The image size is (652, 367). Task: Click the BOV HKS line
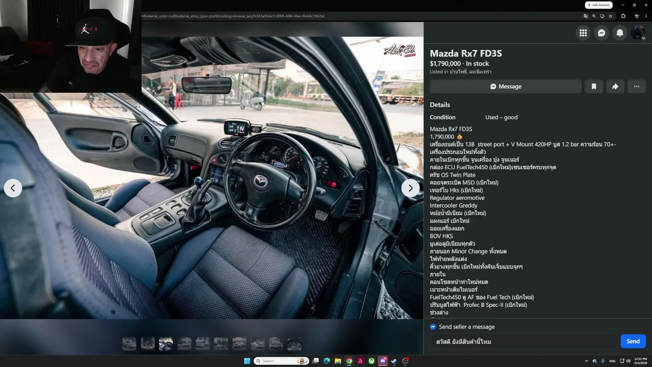442,236
